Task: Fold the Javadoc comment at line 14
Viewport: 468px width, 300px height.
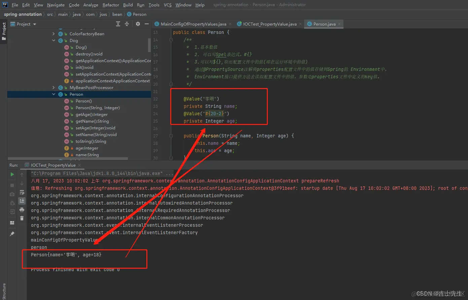Action: click(x=171, y=40)
